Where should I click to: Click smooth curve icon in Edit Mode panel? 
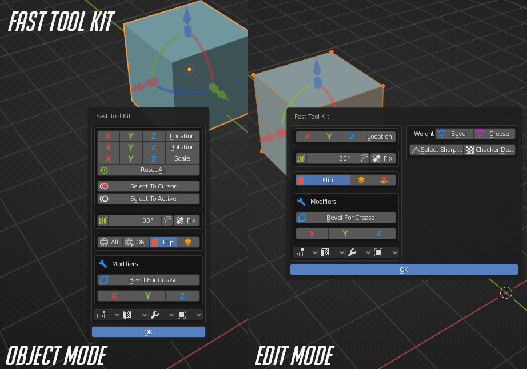(x=364, y=158)
